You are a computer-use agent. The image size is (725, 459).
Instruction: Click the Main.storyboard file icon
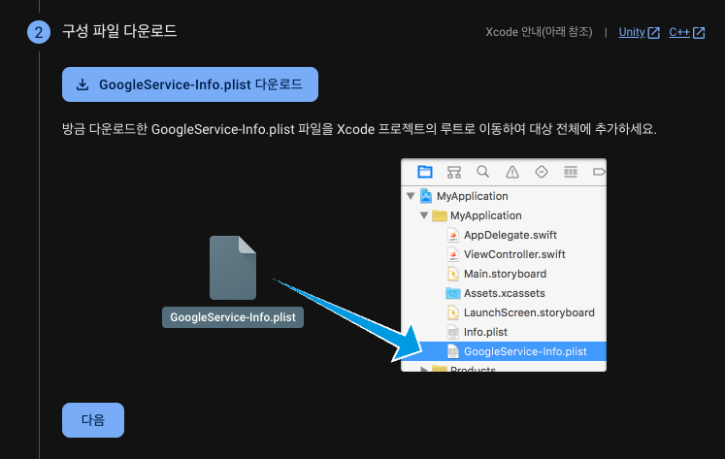(x=453, y=274)
